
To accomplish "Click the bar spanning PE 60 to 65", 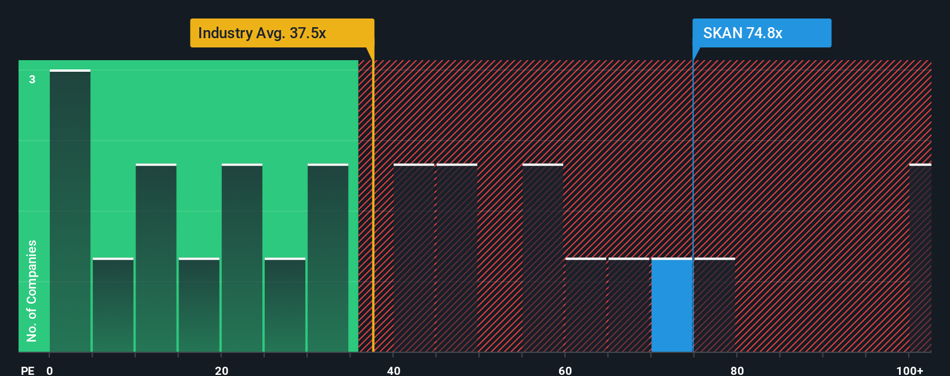I will (586, 305).
